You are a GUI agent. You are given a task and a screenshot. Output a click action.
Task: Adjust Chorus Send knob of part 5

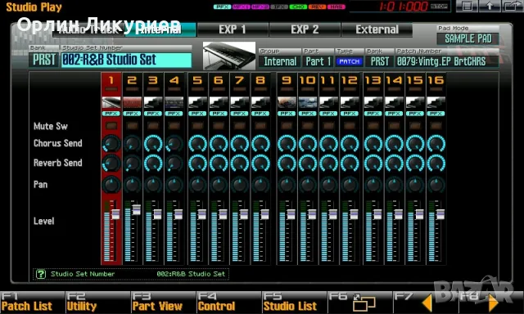[x=197, y=144]
